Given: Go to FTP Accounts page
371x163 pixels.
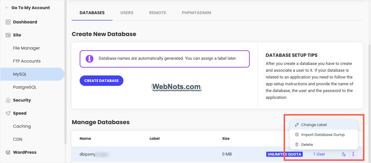Looking at the screenshot, I should [x=27, y=61].
